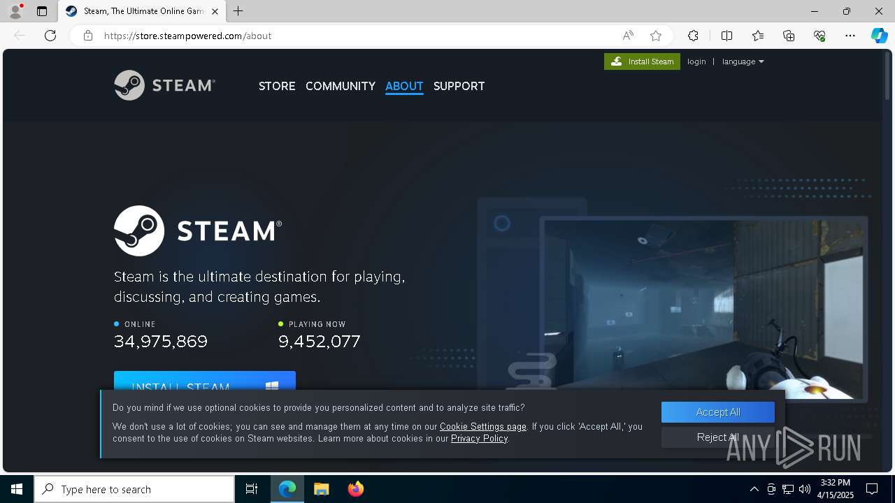Click the large Steam logo in hero
Image resolution: width=895 pixels, height=503 pixels.
pyautogui.click(x=198, y=231)
